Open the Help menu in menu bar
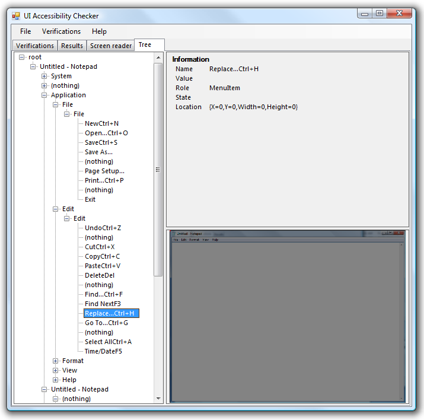This screenshot has height=420, width=424. point(99,31)
